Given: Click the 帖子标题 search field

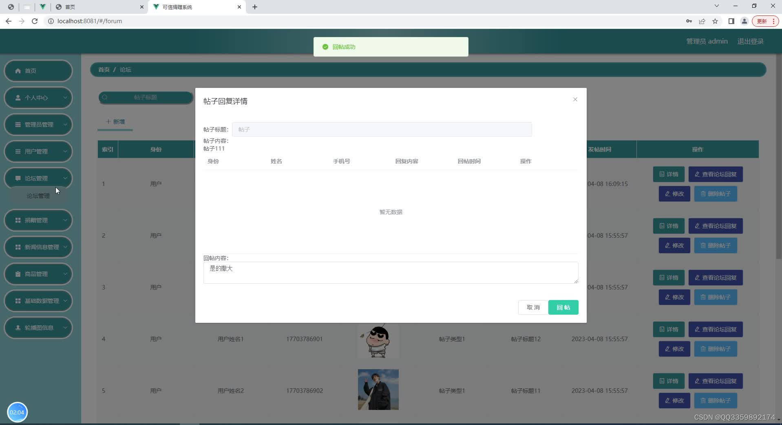Looking at the screenshot, I should [146, 97].
